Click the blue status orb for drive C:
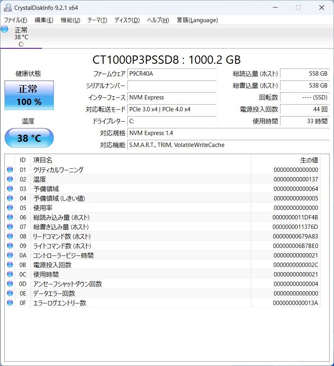The height and width of the screenshot is (366, 334). 4,29
